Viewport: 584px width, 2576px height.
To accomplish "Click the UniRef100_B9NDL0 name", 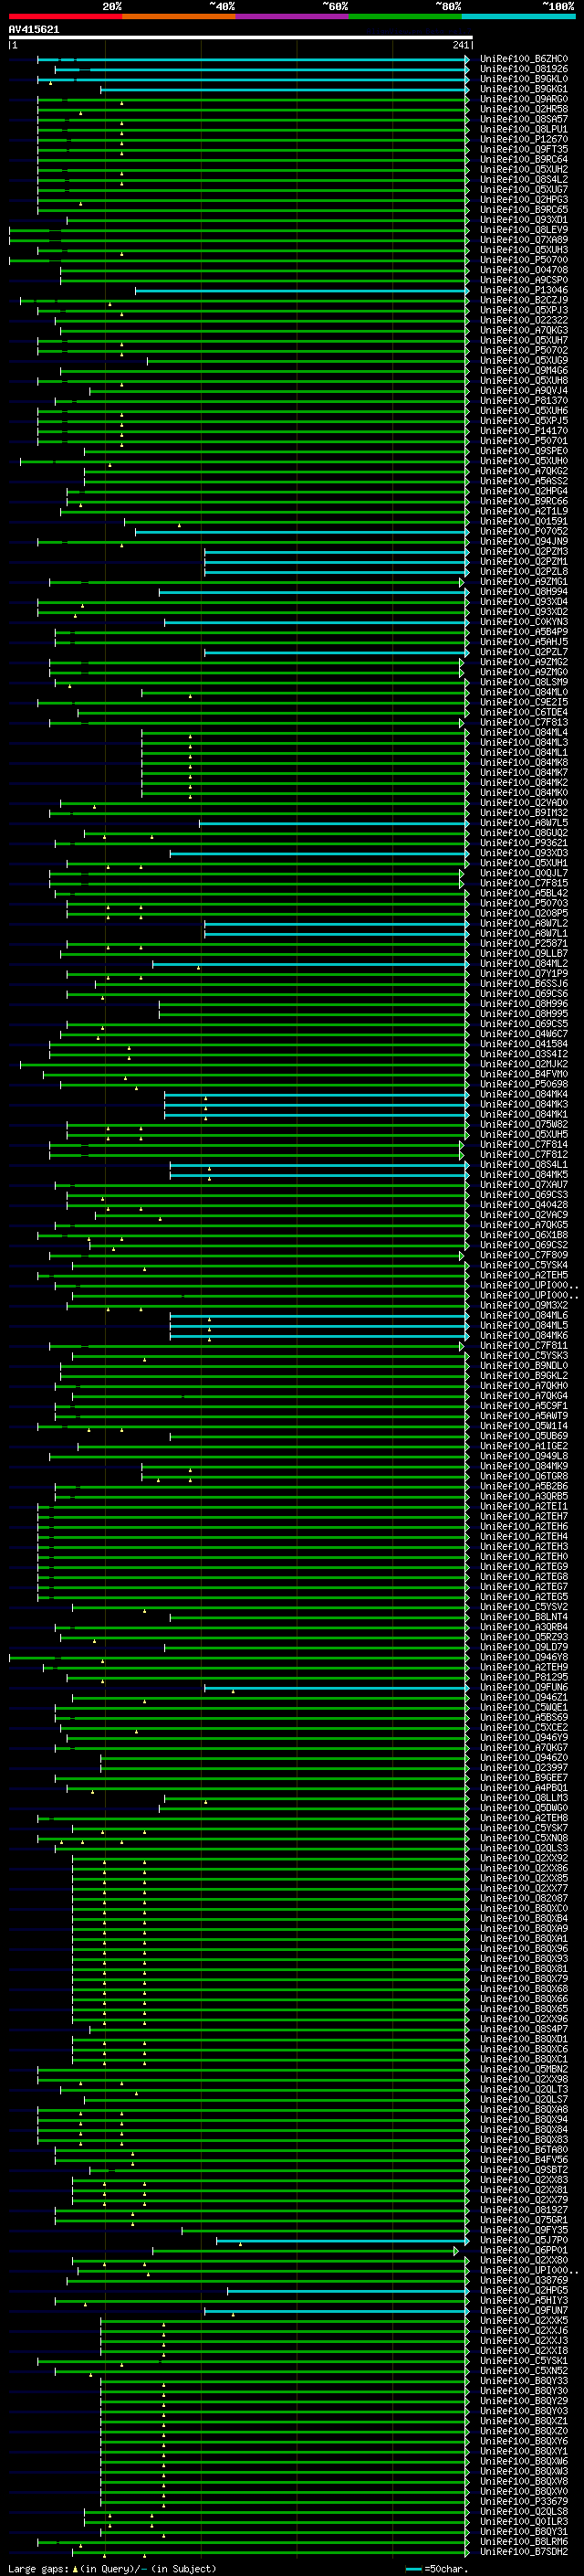I will click(523, 1366).
